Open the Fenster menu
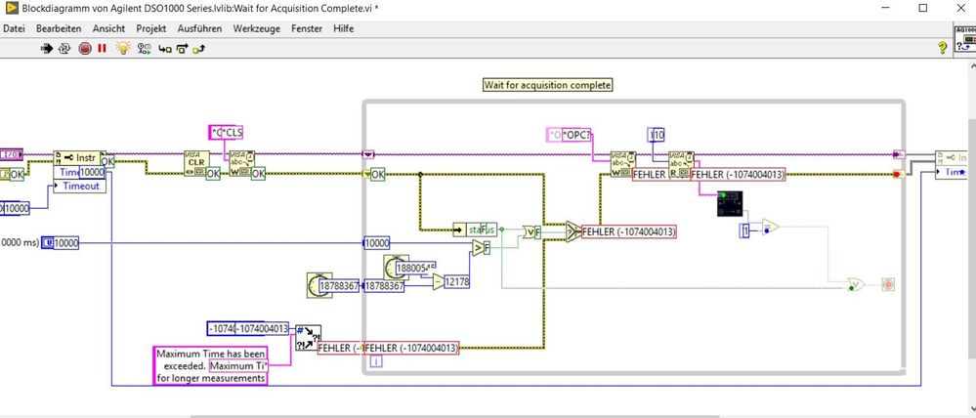976x418 pixels. coord(307,28)
